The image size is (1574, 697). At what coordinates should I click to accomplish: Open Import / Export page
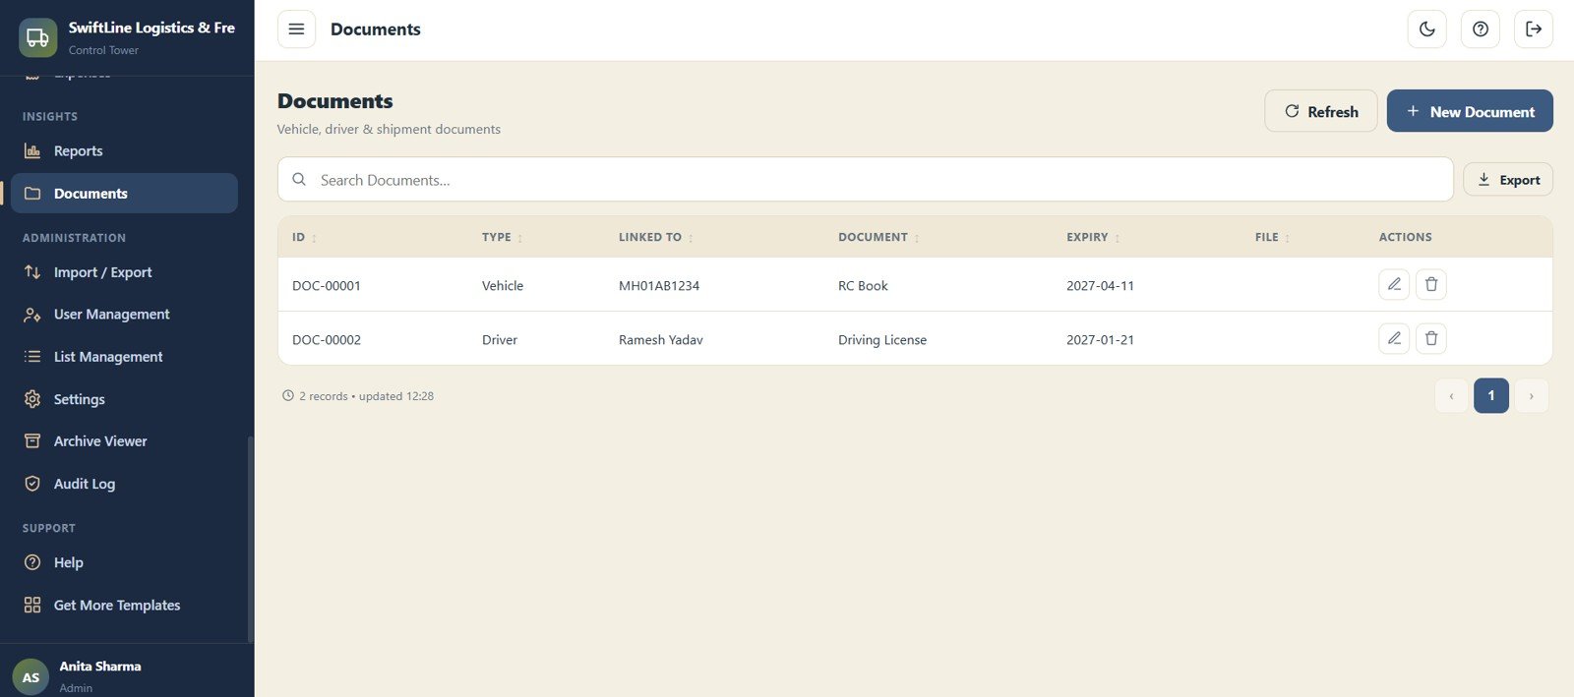coord(124,271)
